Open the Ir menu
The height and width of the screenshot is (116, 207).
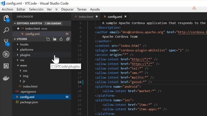(x=57, y=9)
